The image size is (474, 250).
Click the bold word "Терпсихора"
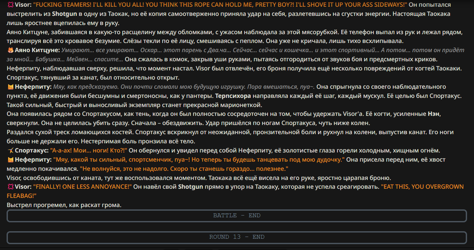(233, 96)
